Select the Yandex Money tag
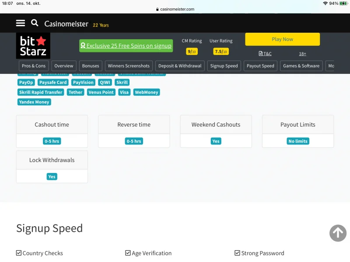The height and width of the screenshot is (262, 350). (34, 102)
